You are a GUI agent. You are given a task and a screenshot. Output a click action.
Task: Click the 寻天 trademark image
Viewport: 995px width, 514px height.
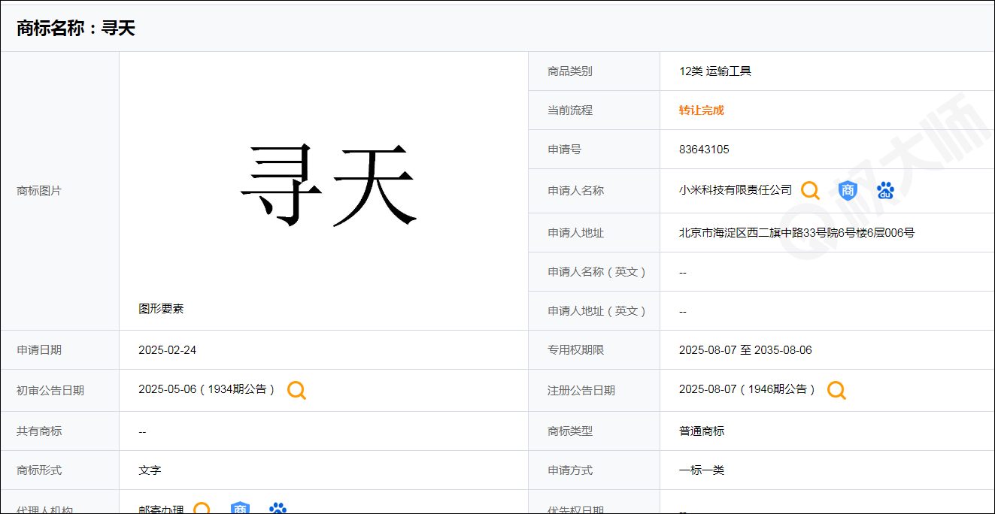pos(327,185)
